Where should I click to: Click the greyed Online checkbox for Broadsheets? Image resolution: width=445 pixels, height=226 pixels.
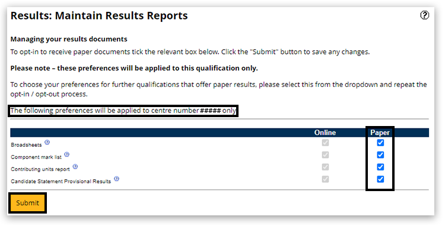pyautogui.click(x=325, y=143)
